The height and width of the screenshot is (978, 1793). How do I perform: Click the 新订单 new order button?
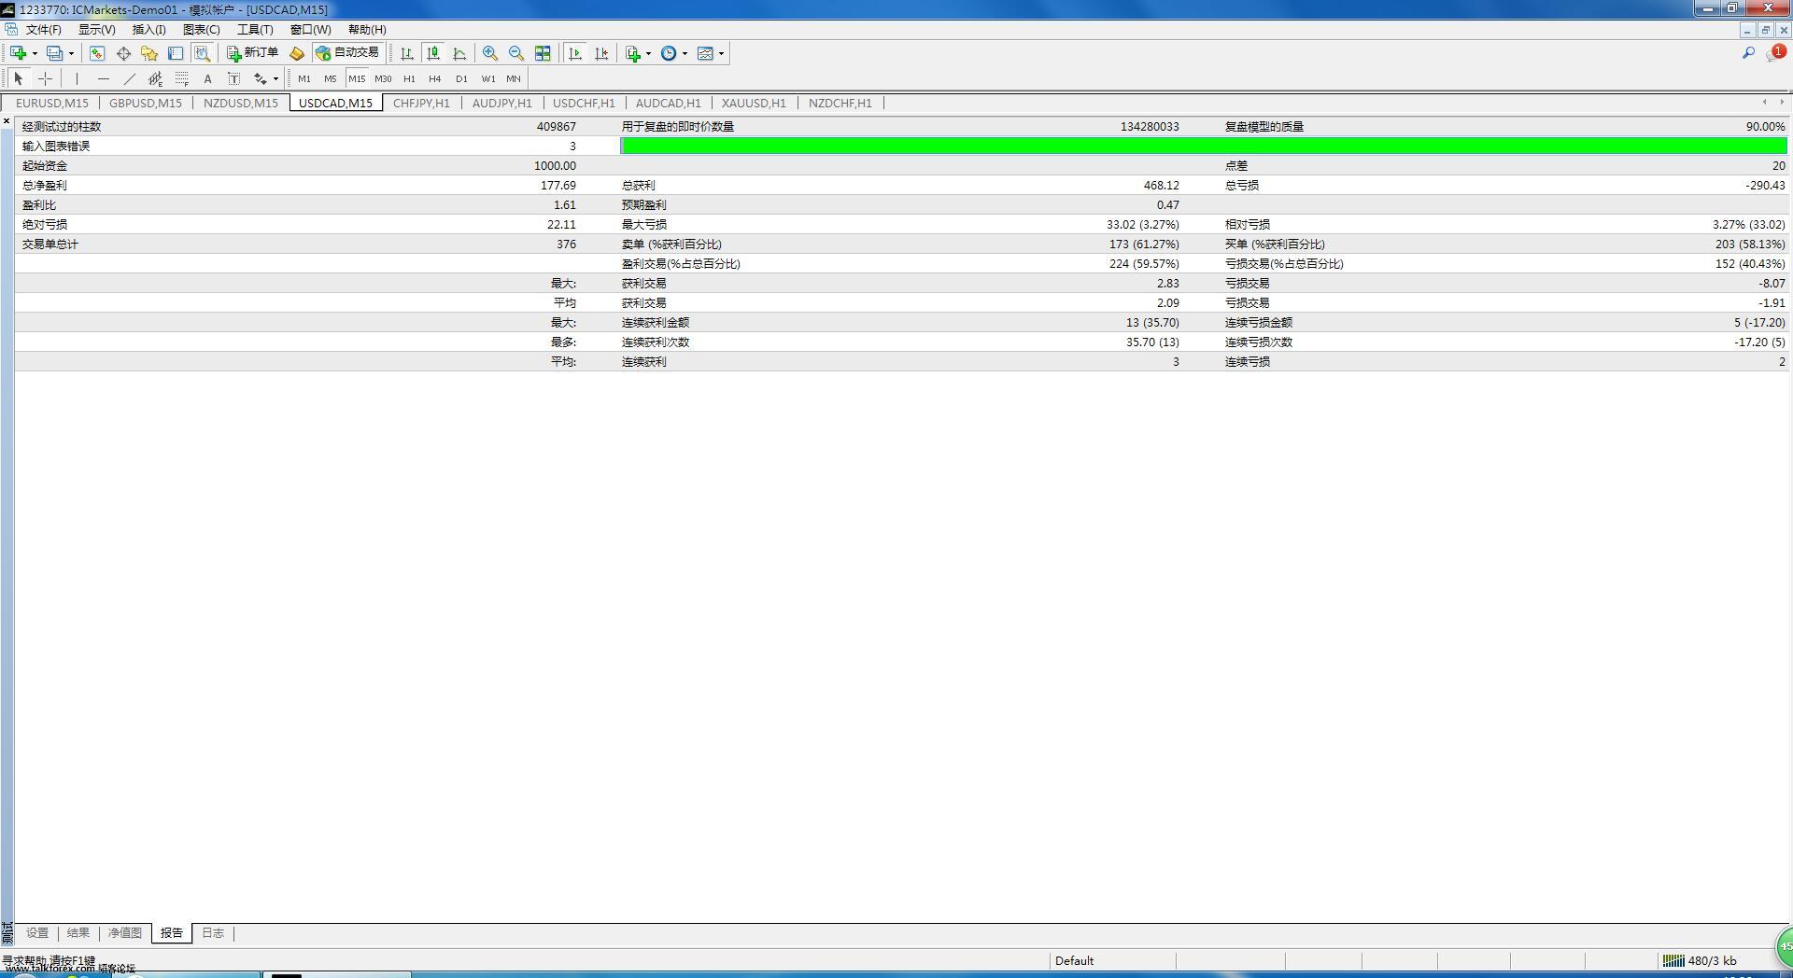(x=252, y=53)
